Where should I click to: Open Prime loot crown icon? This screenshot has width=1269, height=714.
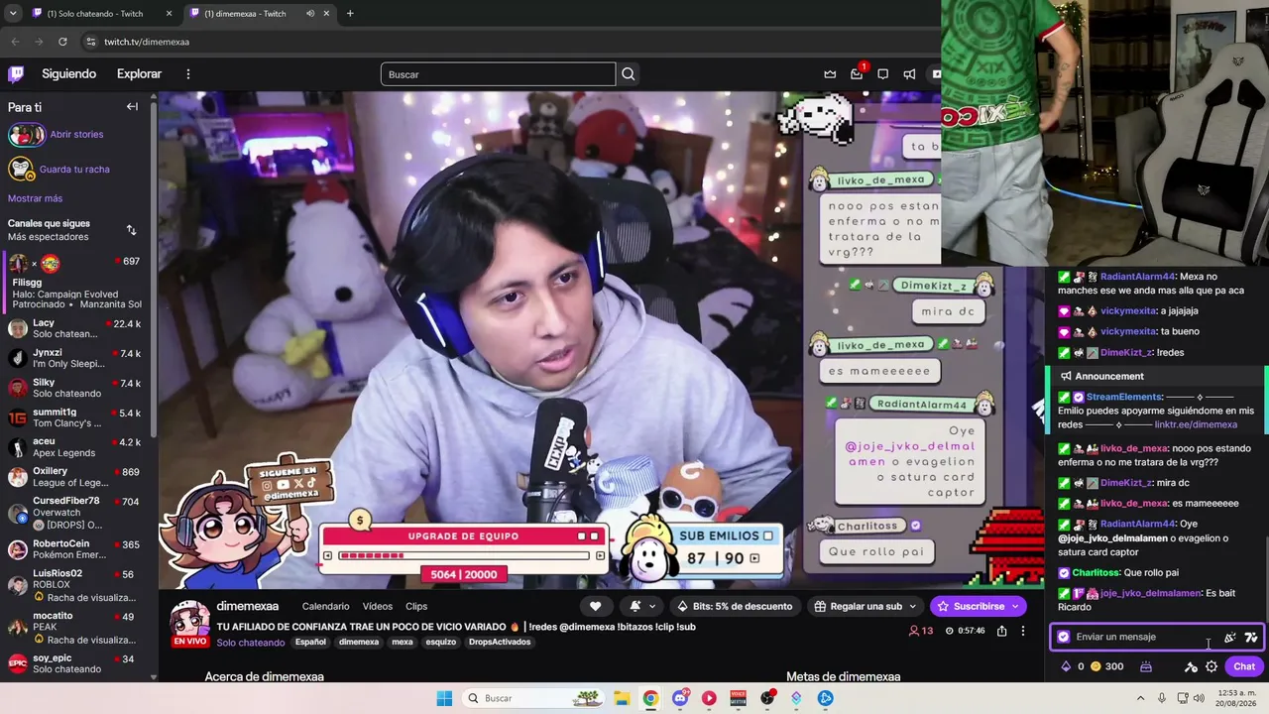click(830, 74)
